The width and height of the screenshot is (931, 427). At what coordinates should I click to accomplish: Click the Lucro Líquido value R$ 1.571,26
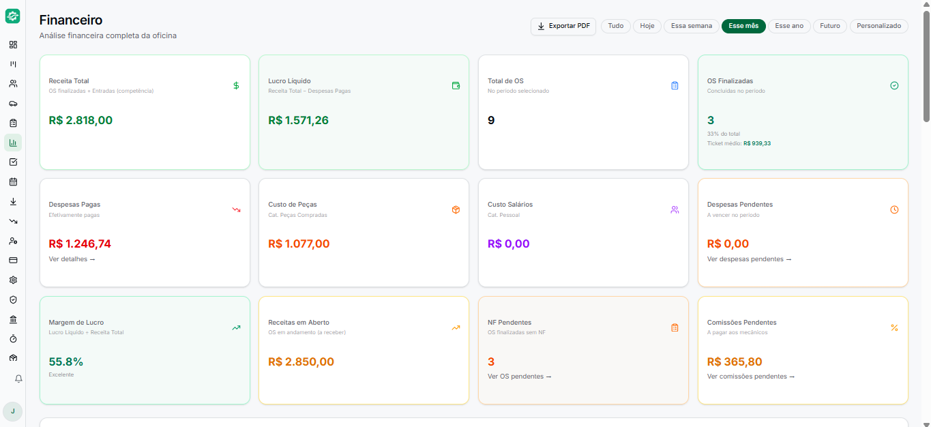click(298, 121)
